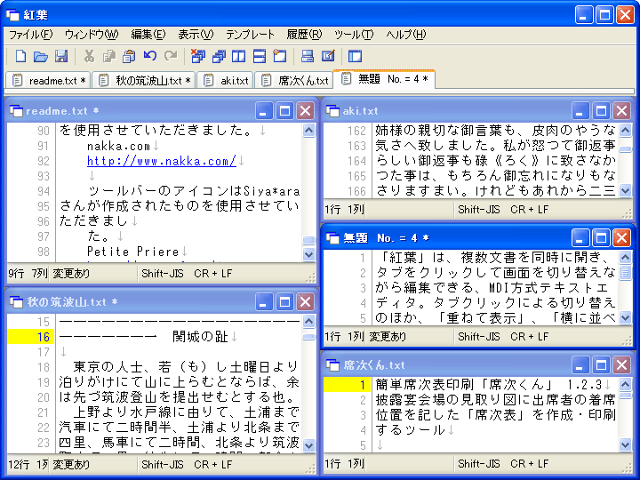Click the print toolbar icon
The width and height of the screenshot is (640, 480).
(308, 56)
